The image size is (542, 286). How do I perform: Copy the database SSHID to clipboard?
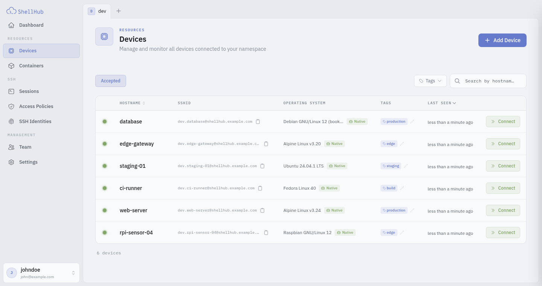[258, 122]
